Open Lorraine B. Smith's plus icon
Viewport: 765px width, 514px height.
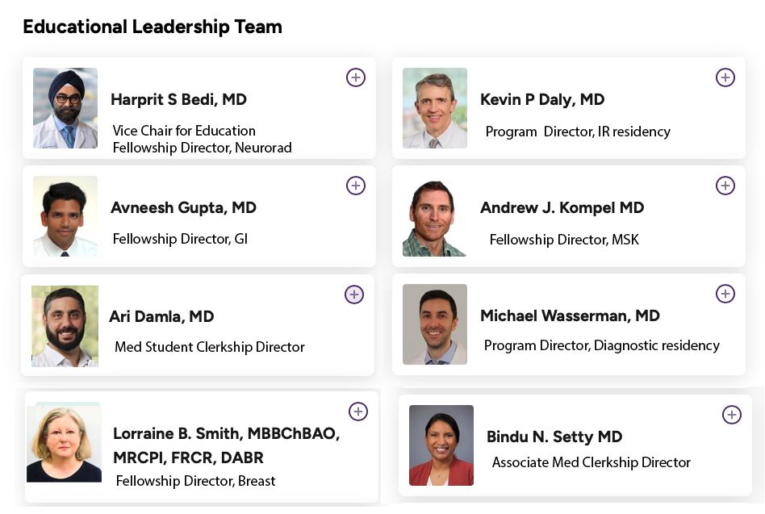coord(358,412)
